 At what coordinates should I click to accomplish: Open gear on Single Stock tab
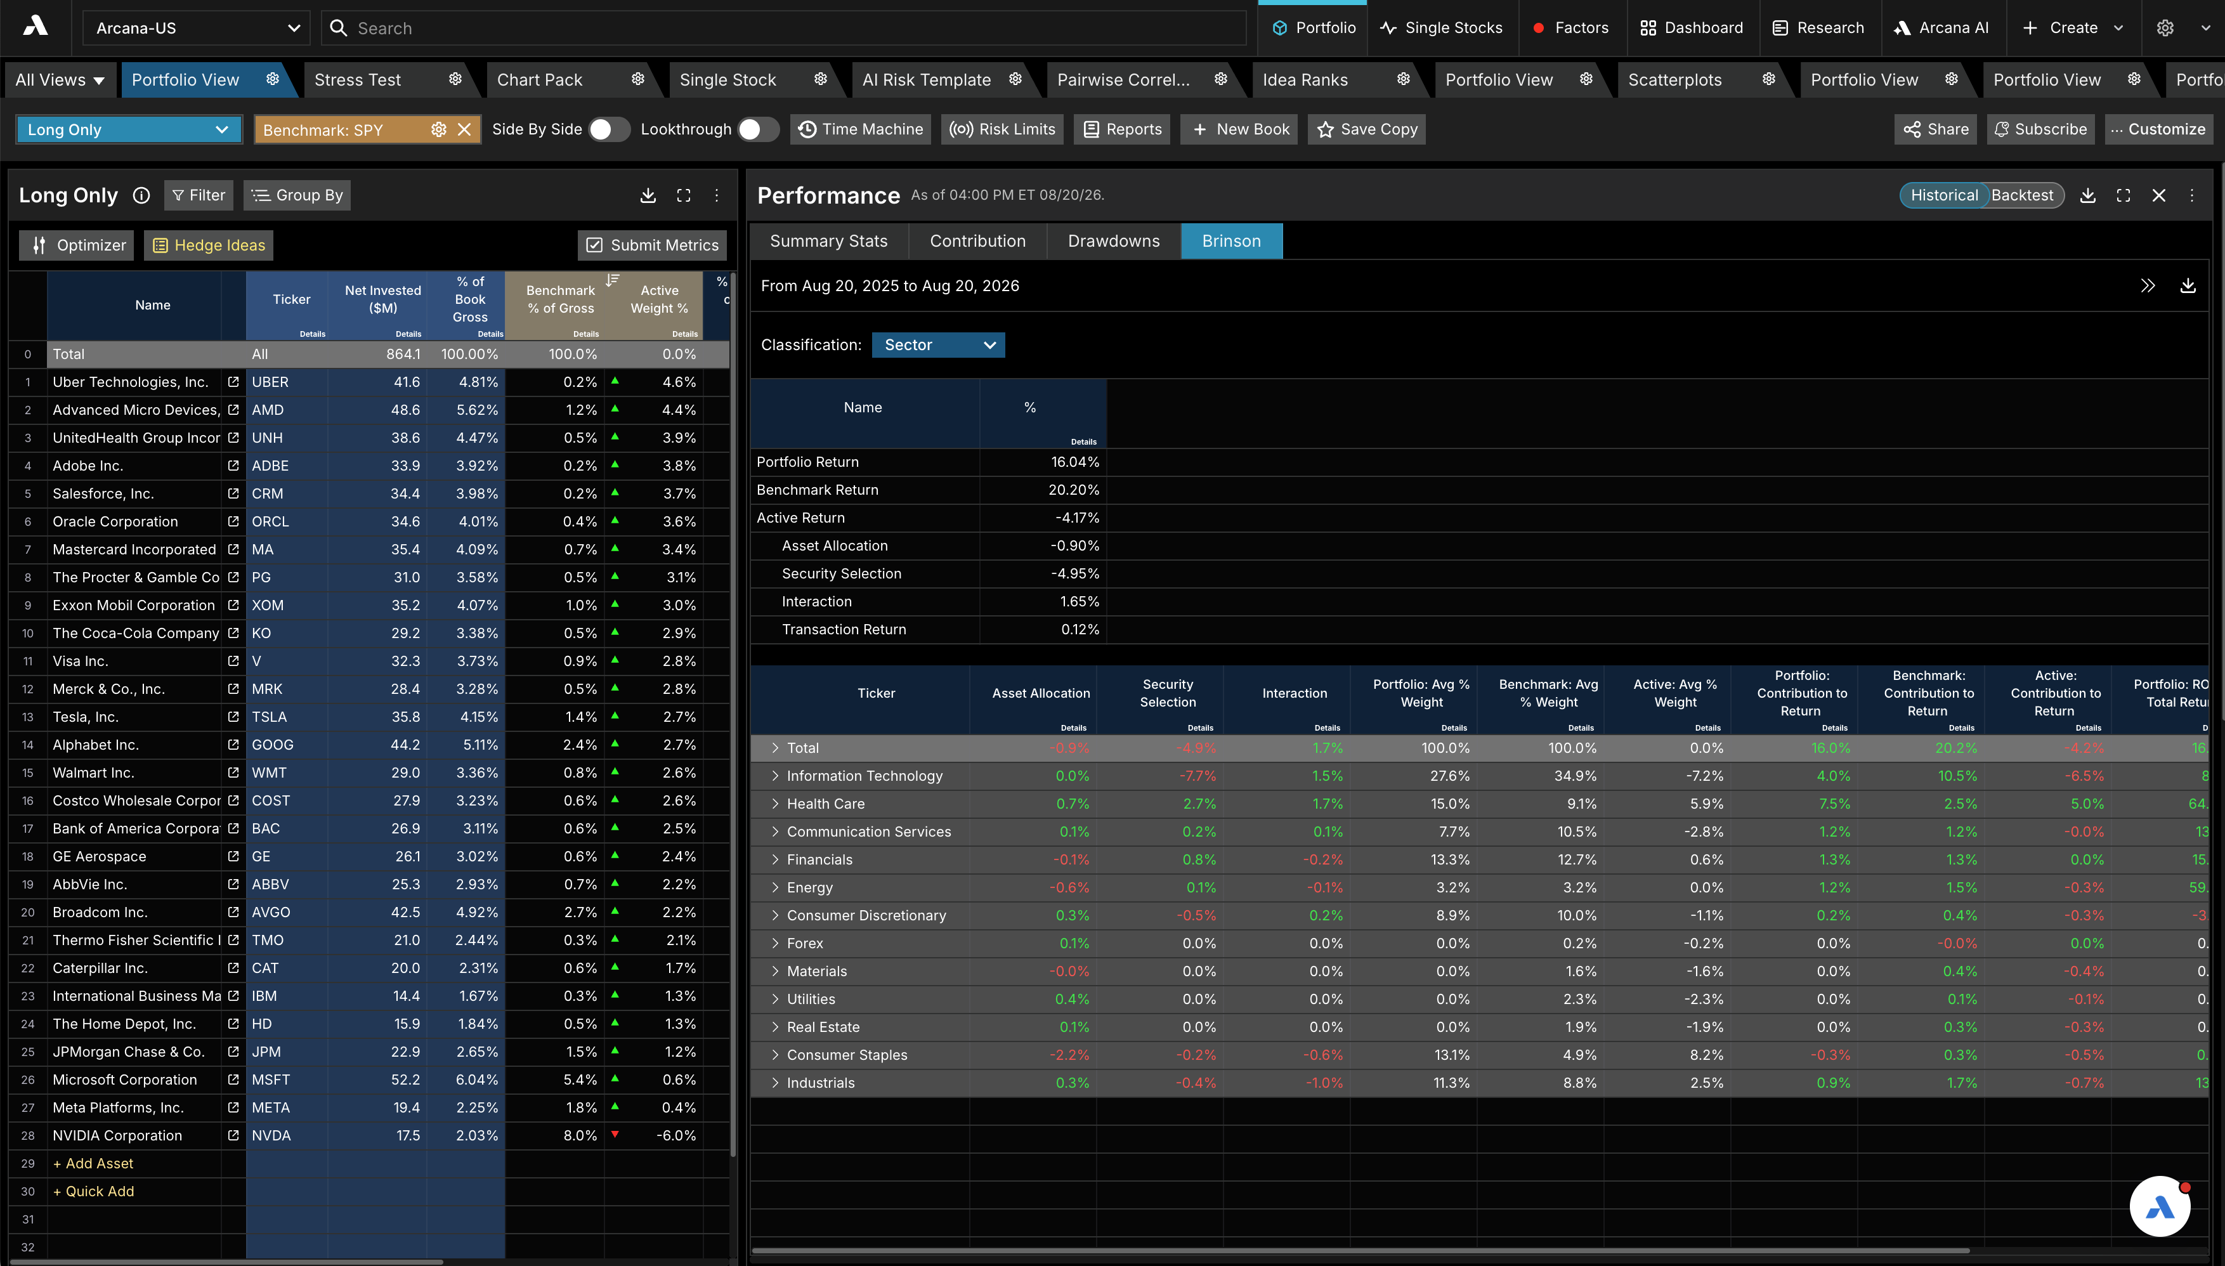(820, 79)
